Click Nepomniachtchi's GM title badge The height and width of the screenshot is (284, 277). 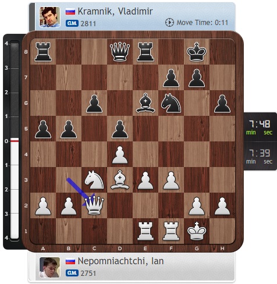point(72,273)
